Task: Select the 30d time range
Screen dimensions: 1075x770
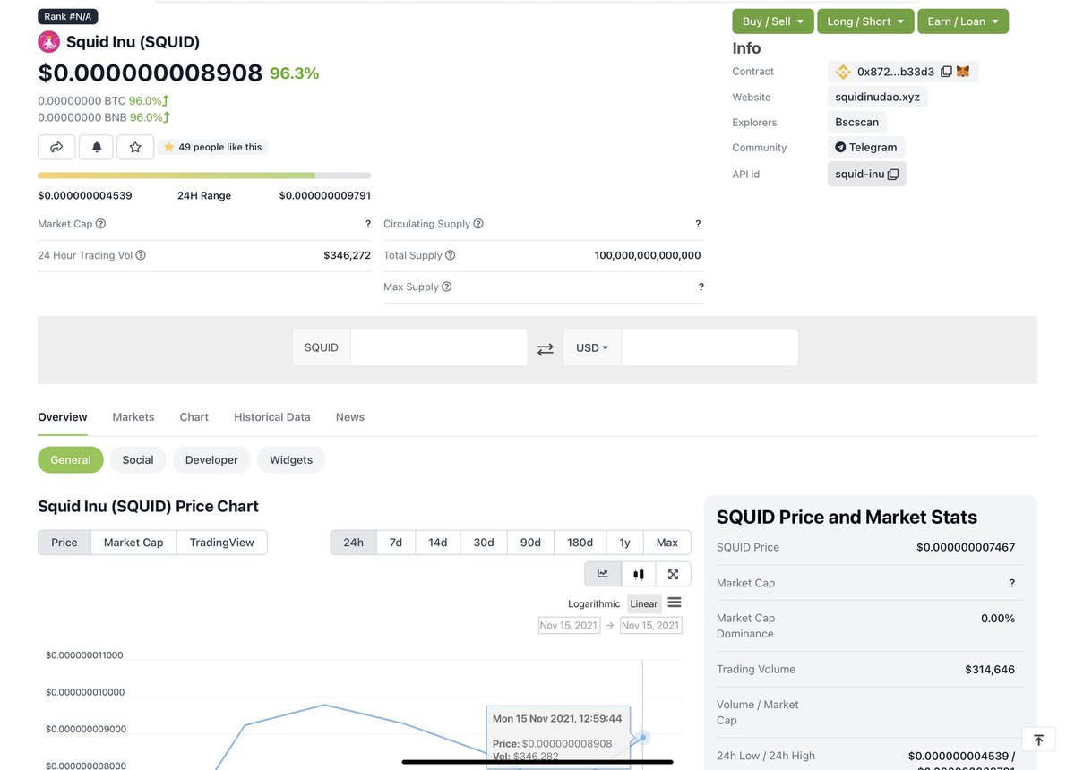Action: click(484, 543)
